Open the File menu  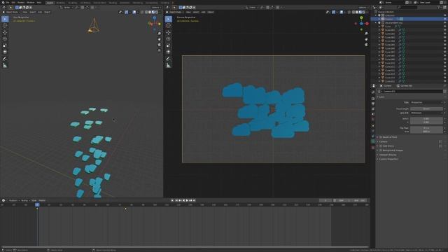[x=8, y=2]
